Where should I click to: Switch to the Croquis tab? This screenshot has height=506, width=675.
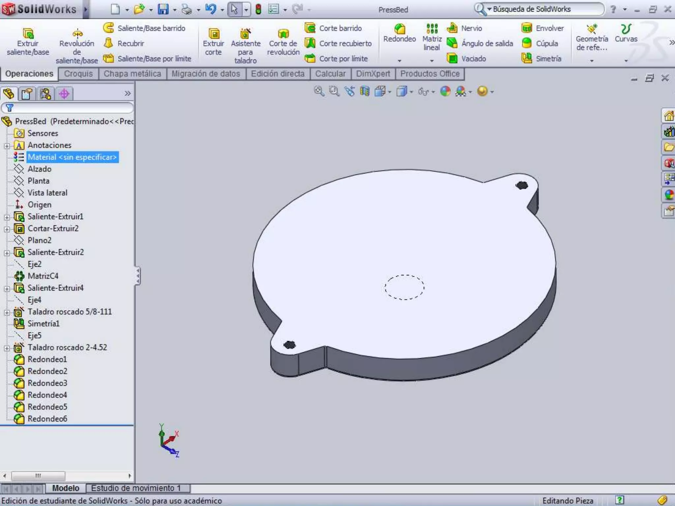[78, 74]
